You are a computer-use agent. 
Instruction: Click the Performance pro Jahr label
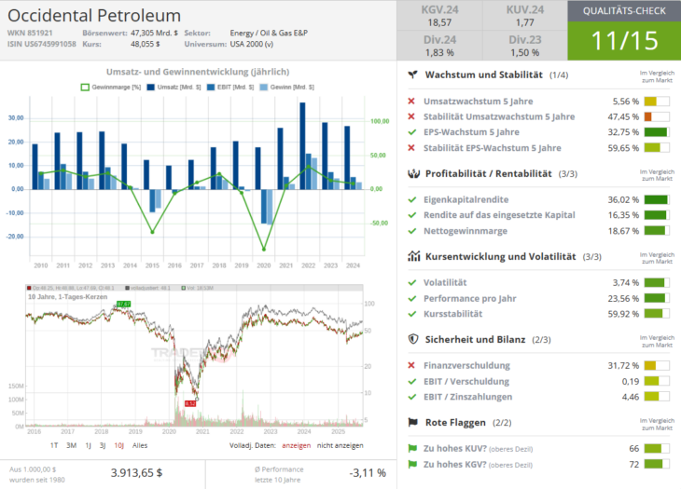coord(470,298)
